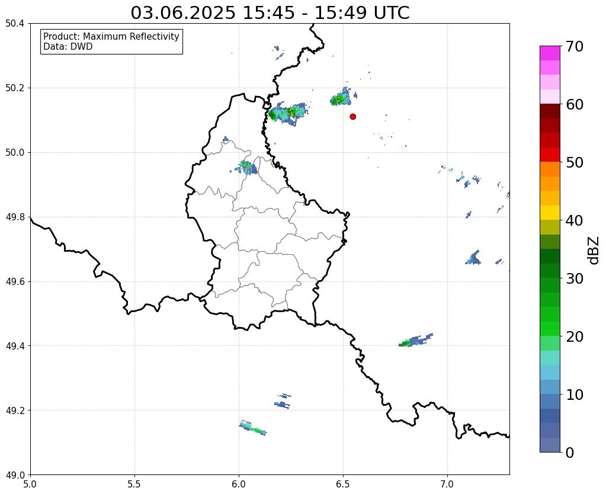Click the x-axis label '6.0'
Image resolution: width=606 pixels, height=494 pixels.
point(239,484)
